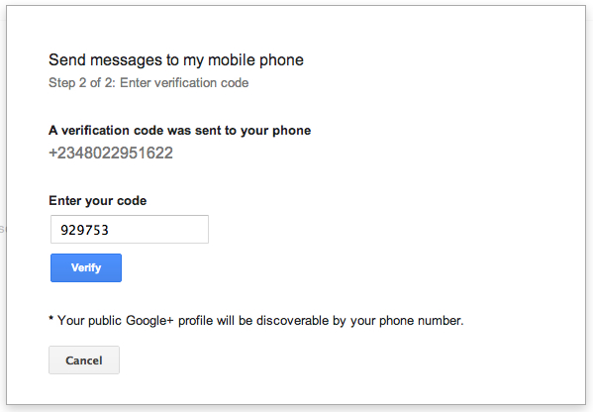The width and height of the screenshot is (593, 412).
Task: Click the words 'mobile phone' in the heading
Action: (x=255, y=60)
